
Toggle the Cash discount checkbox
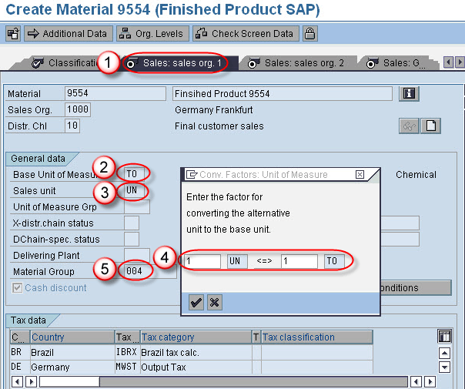[x=17, y=288]
